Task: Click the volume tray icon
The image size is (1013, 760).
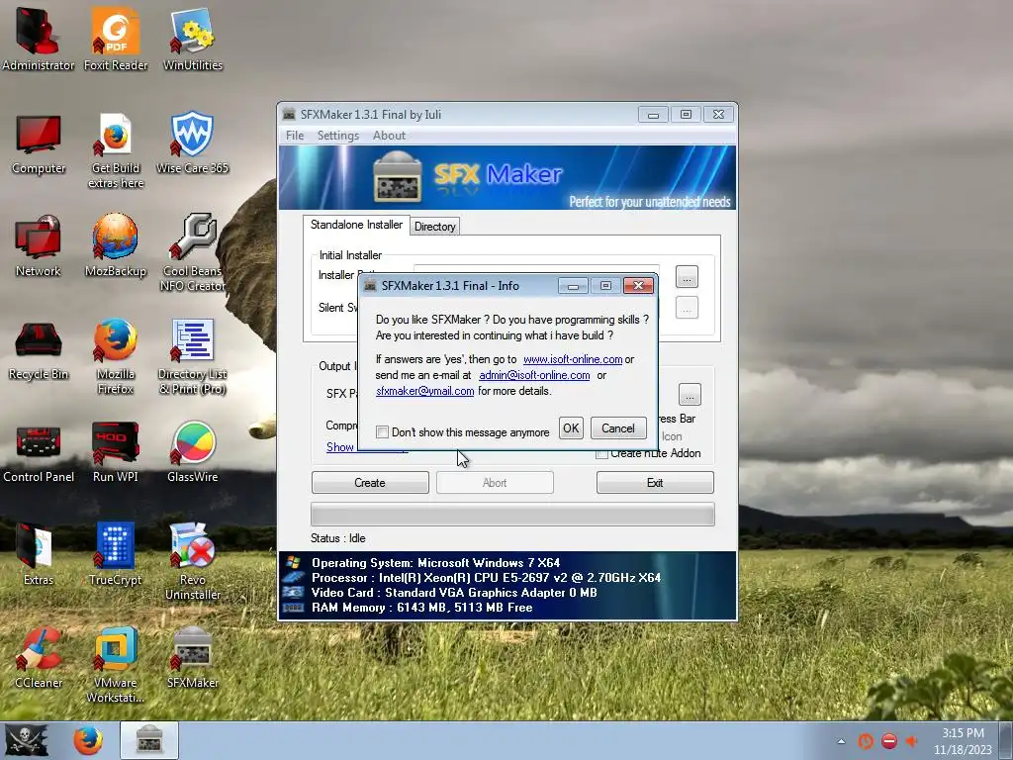Action: pyautogui.click(x=913, y=741)
